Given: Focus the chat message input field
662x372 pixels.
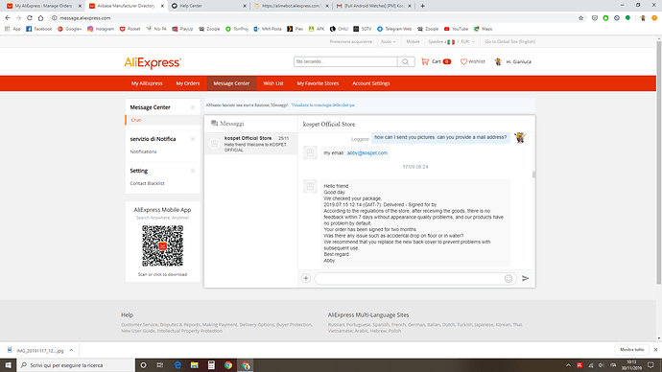Looking at the screenshot, I should pyautogui.click(x=410, y=278).
